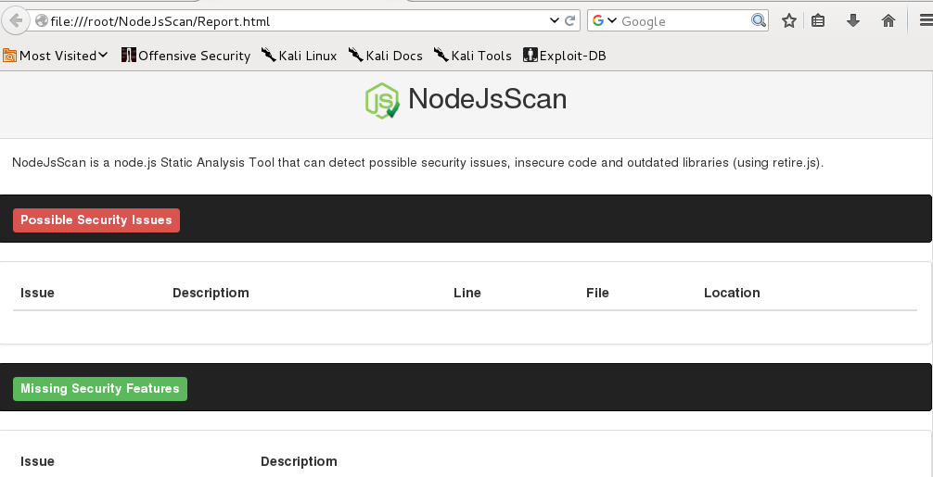Open the URL history dropdown arrow

(554, 20)
